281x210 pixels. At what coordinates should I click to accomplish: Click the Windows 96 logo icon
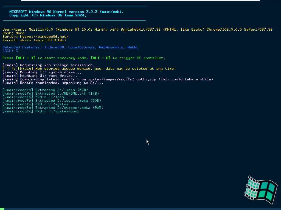click(x=261, y=190)
